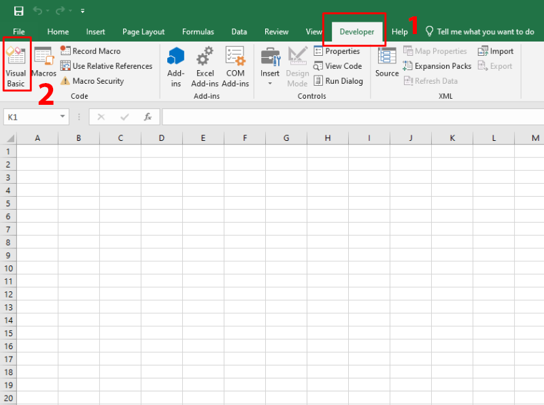Select column A header
The height and width of the screenshot is (405, 544).
[x=37, y=138]
